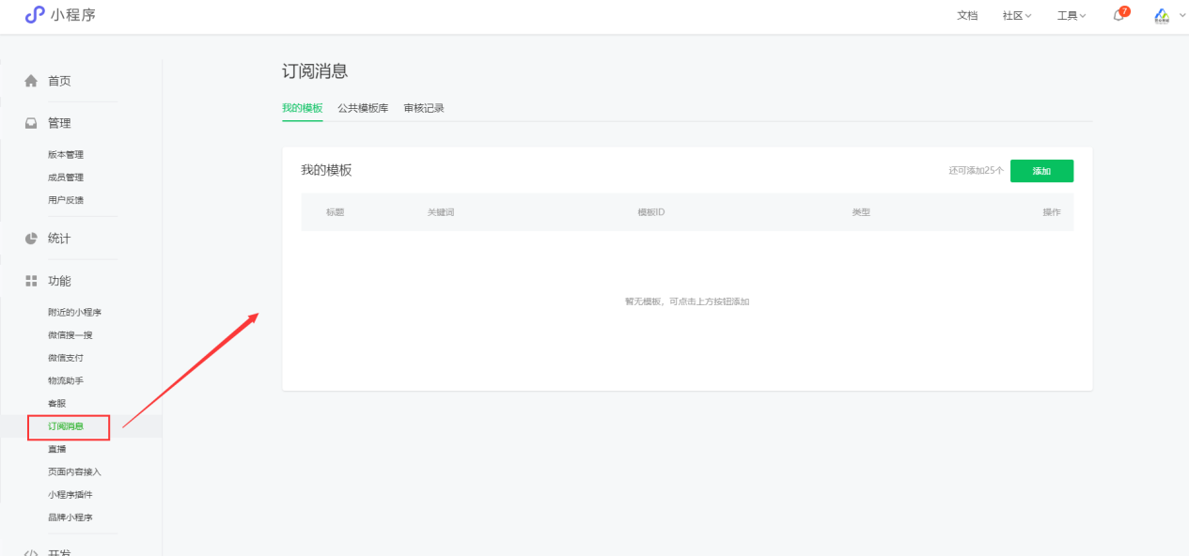
Task: Select 我的模板 tab
Action: coord(302,108)
